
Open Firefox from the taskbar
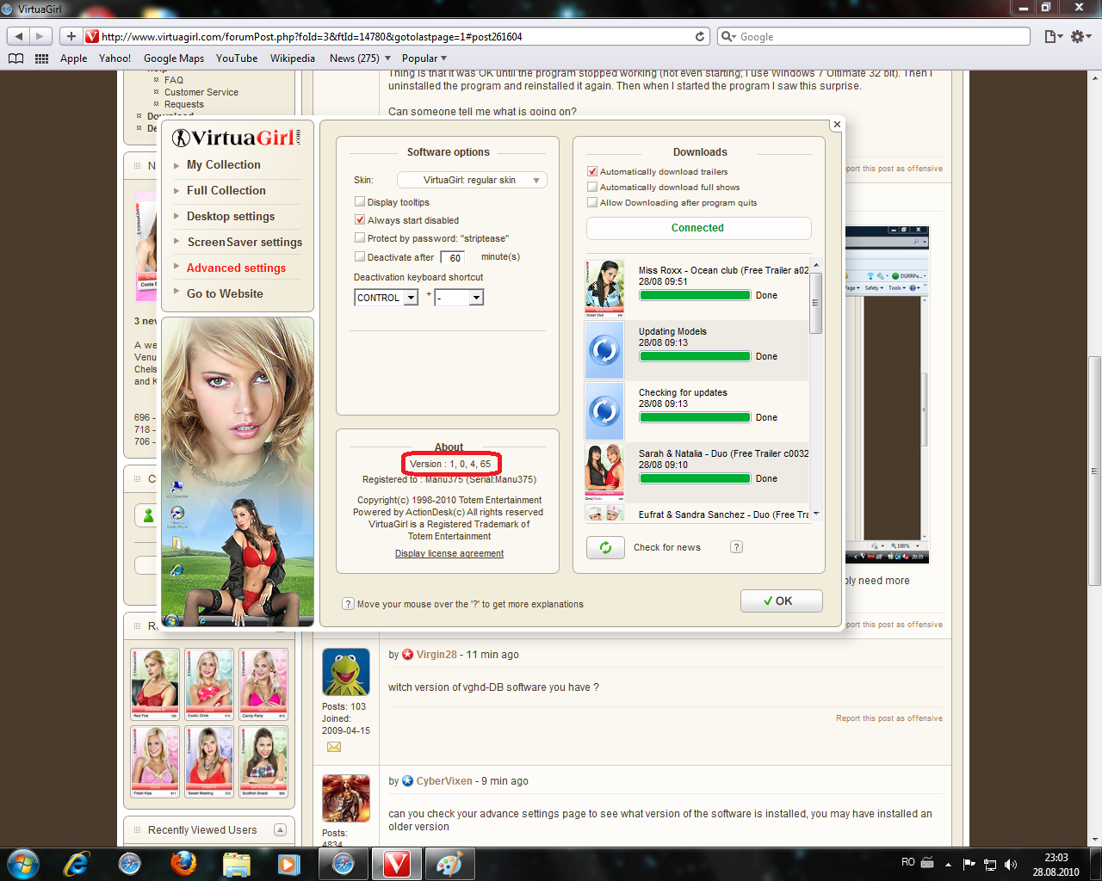pyautogui.click(x=183, y=864)
